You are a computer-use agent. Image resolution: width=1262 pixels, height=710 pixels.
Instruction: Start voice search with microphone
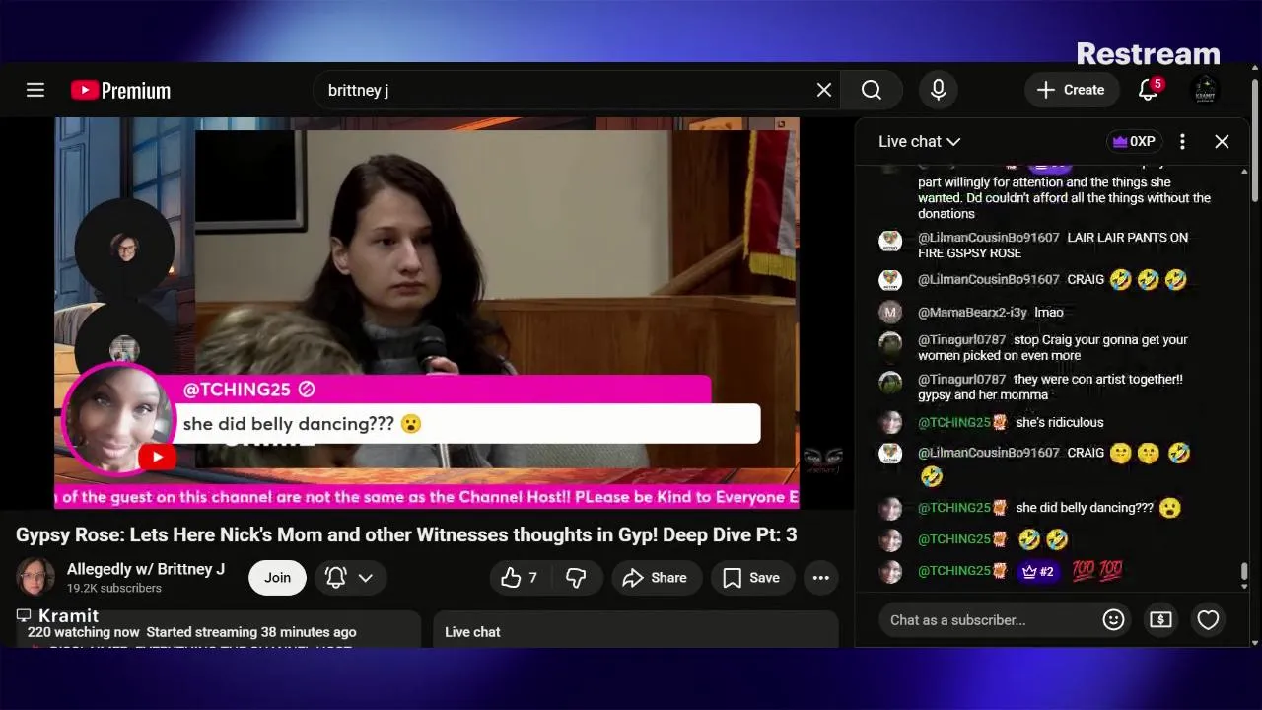(939, 90)
